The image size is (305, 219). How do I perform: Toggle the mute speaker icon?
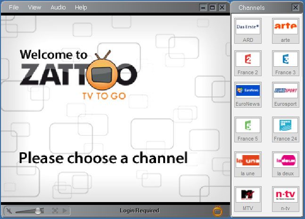[8, 211]
